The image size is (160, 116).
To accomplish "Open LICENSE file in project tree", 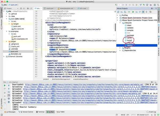I will [x=13, y=49].
